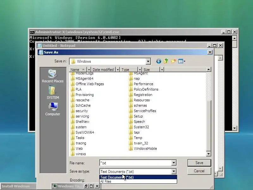
Task: Open the Views menu icon
Action: click(182, 61)
